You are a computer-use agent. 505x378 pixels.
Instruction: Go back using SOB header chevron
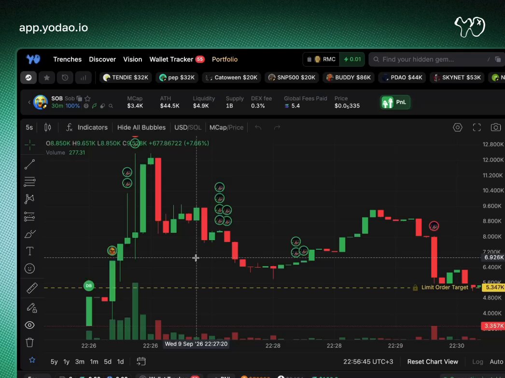(x=29, y=102)
